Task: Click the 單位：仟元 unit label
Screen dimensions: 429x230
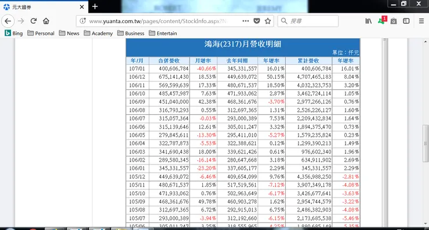Action: (x=346, y=52)
